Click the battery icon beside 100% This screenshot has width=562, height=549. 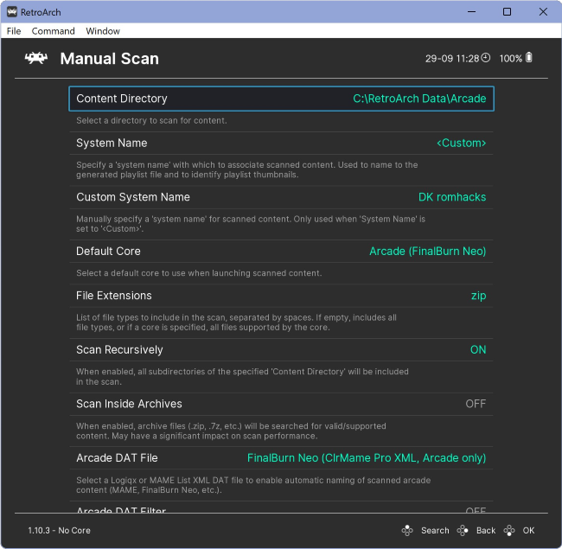[x=528, y=57]
